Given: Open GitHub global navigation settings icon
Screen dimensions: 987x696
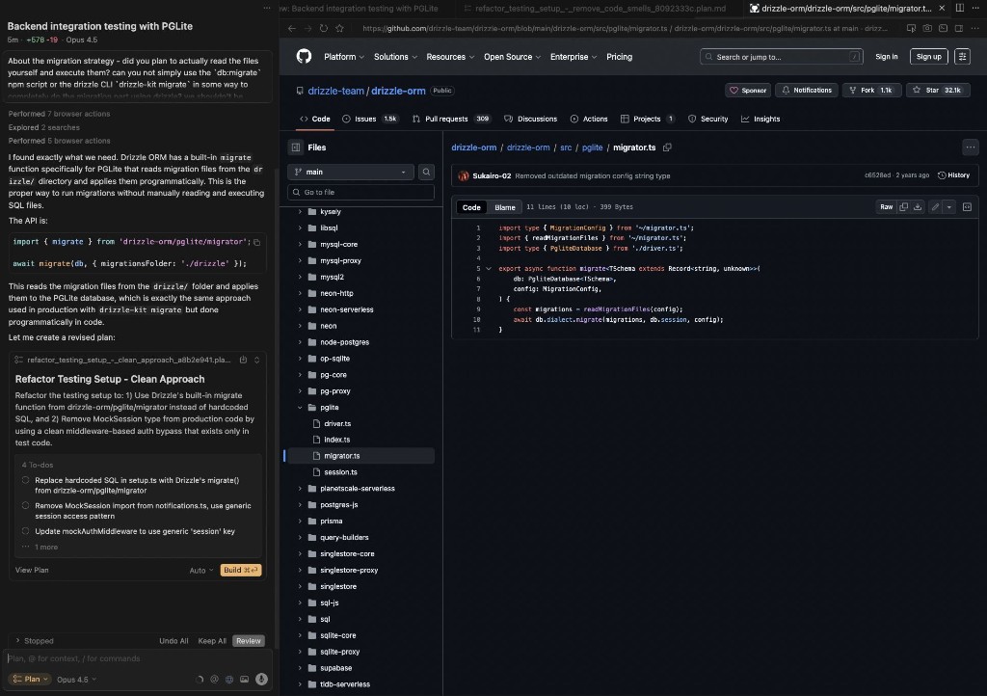Looking at the screenshot, I should click(x=963, y=57).
